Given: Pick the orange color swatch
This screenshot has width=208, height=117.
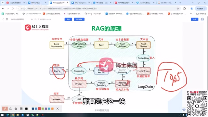Looking at the screenshot, I should tap(52, 109).
